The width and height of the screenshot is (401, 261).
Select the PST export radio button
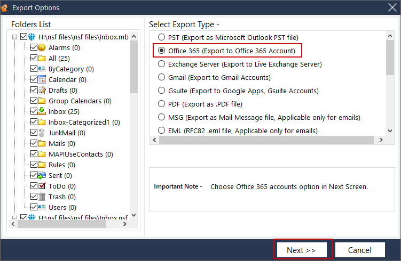(x=161, y=37)
